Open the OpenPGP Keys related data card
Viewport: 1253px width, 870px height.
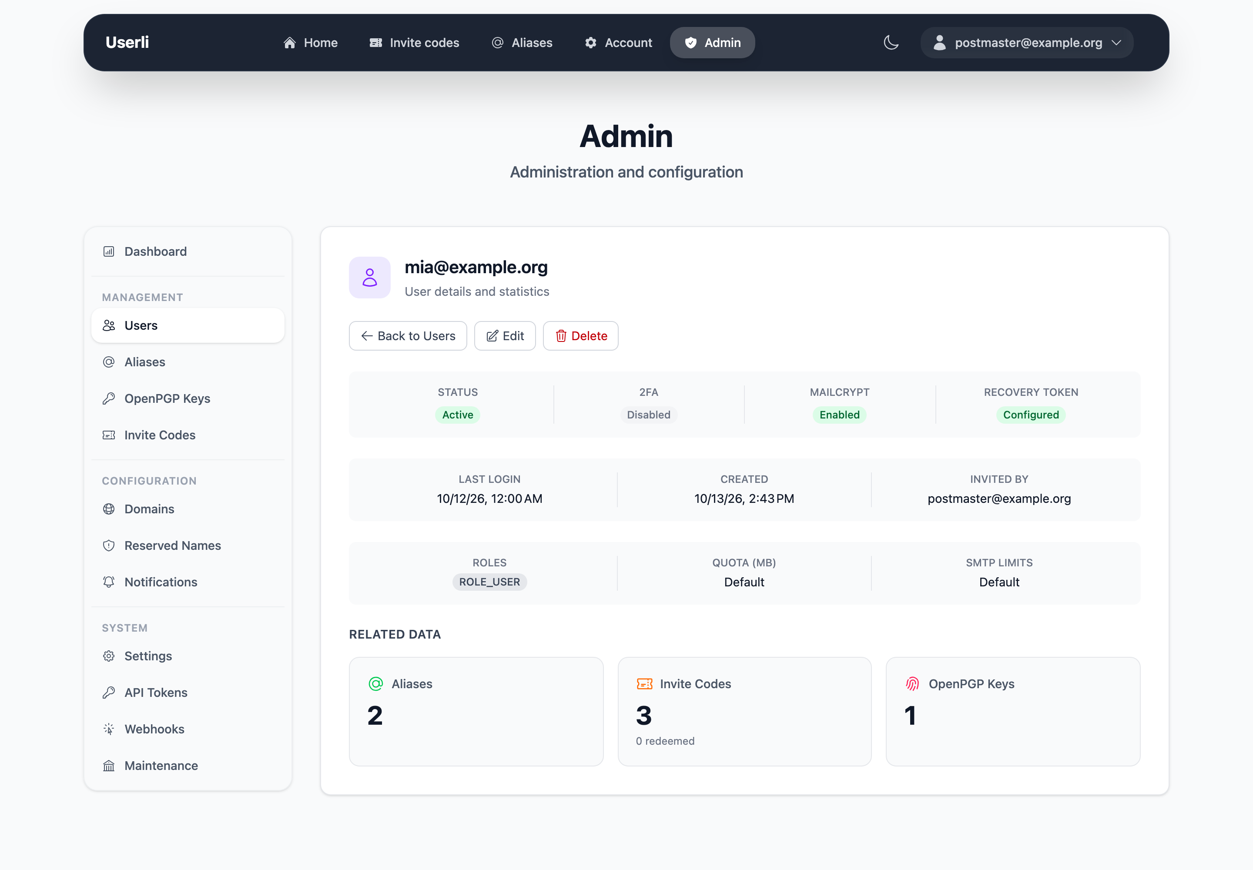(1013, 711)
